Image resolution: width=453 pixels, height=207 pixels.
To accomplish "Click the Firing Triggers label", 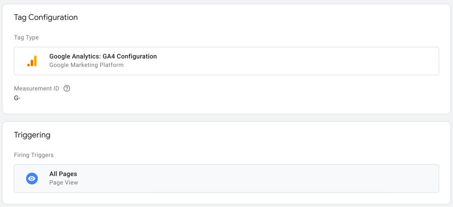I will (x=33, y=155).
